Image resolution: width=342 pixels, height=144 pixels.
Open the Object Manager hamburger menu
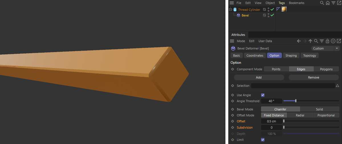point(232,3)
